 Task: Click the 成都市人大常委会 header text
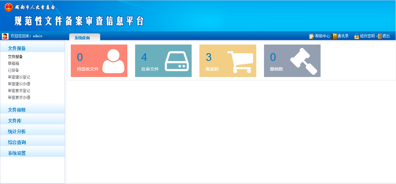(35, 7)
